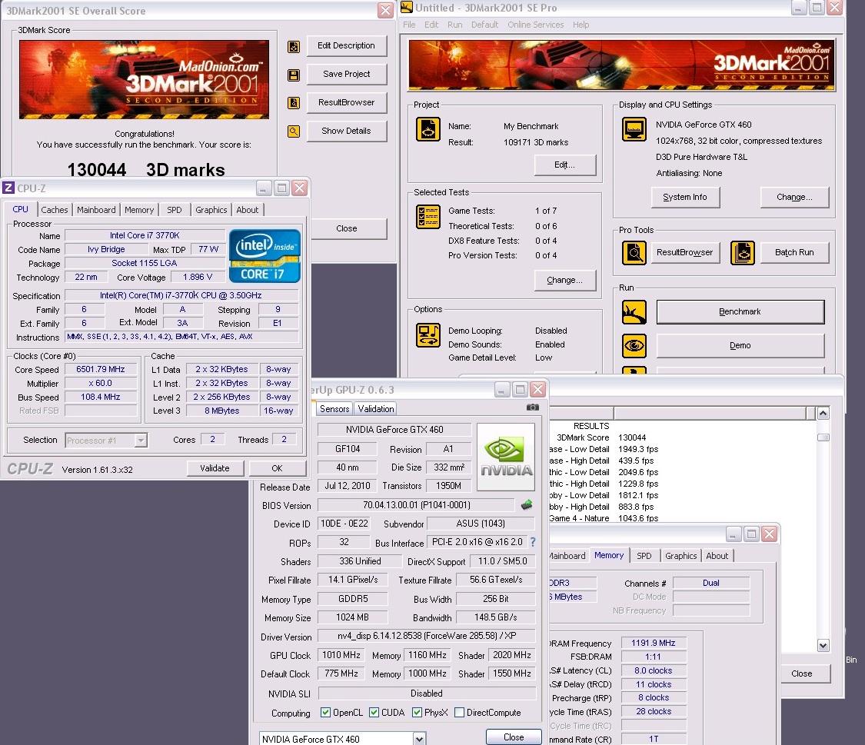Image resolution: width=865 pixels, height=745 pixels.
Task: Click the Display and CPU Settings monitor icon
Action: 634,130
